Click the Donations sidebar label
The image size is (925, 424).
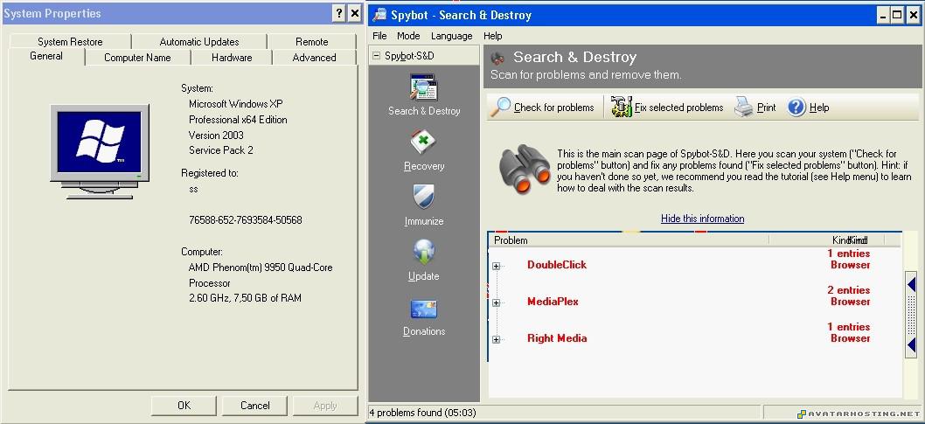pos(423,331)
